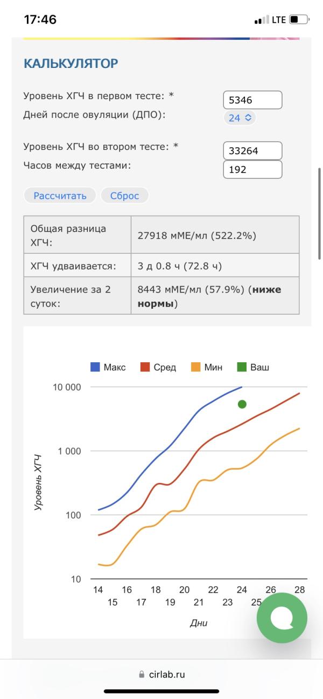
Task: Click the blue 'Макс' legend swatch
Action: [x=95, y=368]
